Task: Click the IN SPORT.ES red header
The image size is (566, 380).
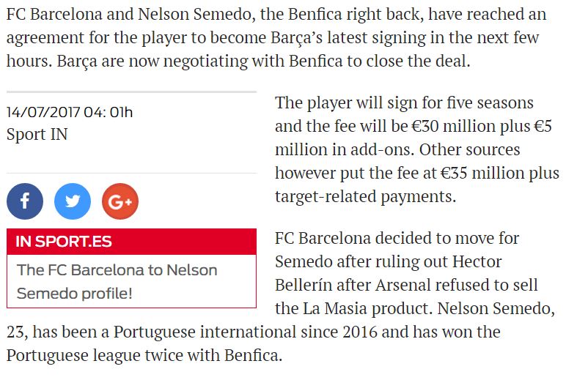Action: click(131, 242)
